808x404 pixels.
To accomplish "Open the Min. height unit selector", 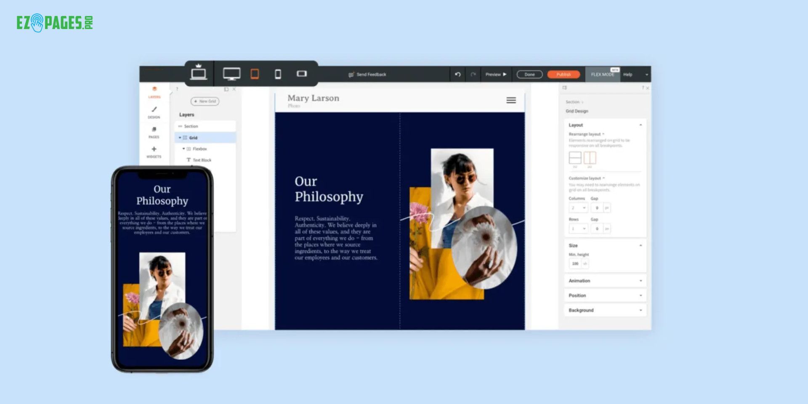I will pyautogui.click(x=585, y=263).
